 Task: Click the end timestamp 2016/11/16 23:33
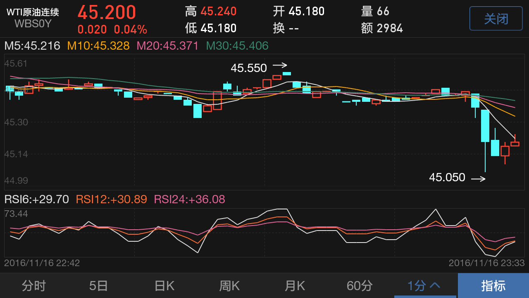[487, 263]
